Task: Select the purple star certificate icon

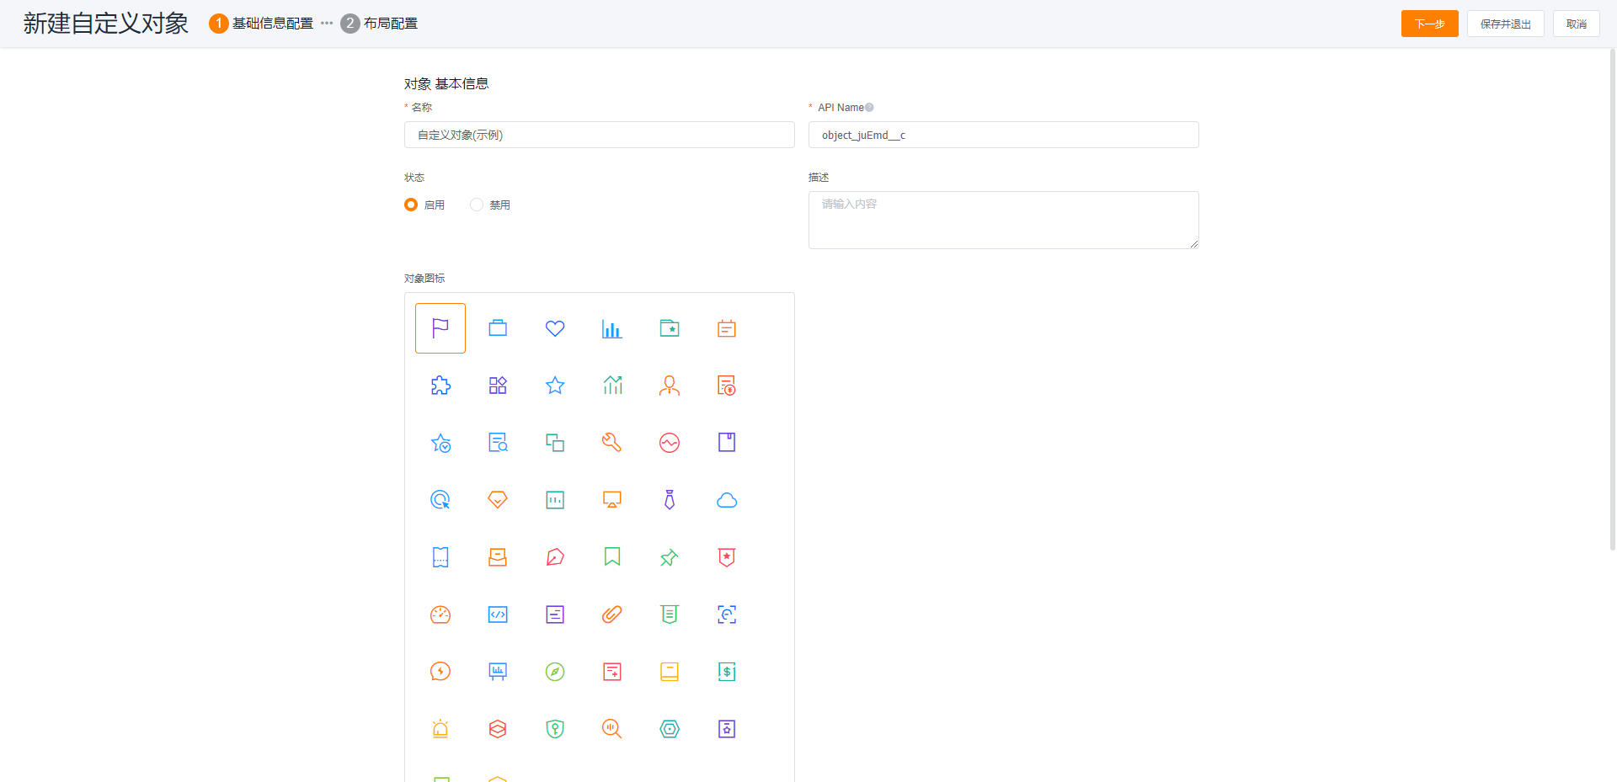Action: click(727, 729)
